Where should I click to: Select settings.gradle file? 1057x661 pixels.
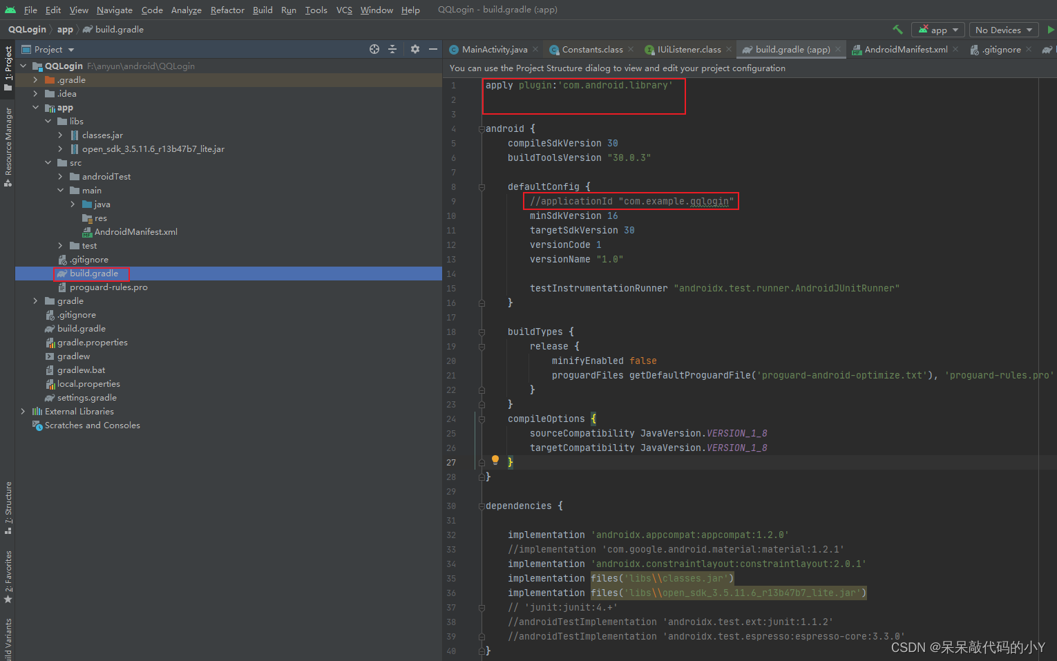click(86, 398)
